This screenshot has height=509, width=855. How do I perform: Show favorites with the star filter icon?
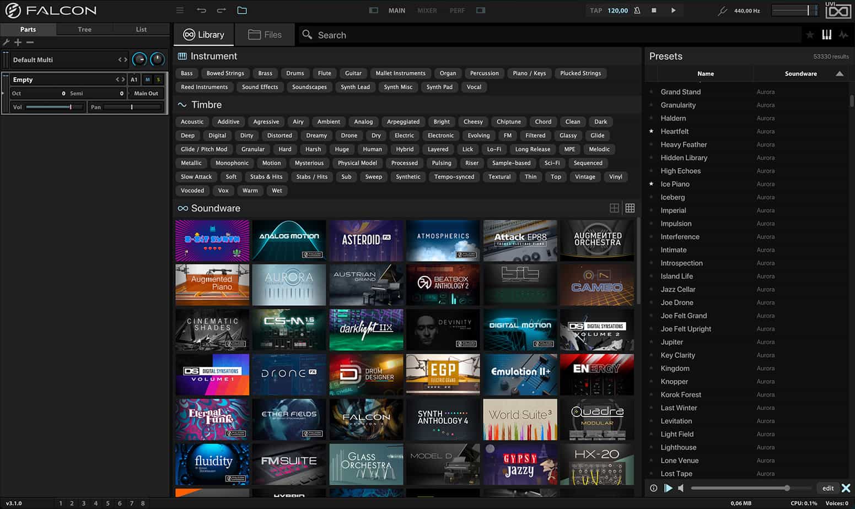tap(810, 35)
